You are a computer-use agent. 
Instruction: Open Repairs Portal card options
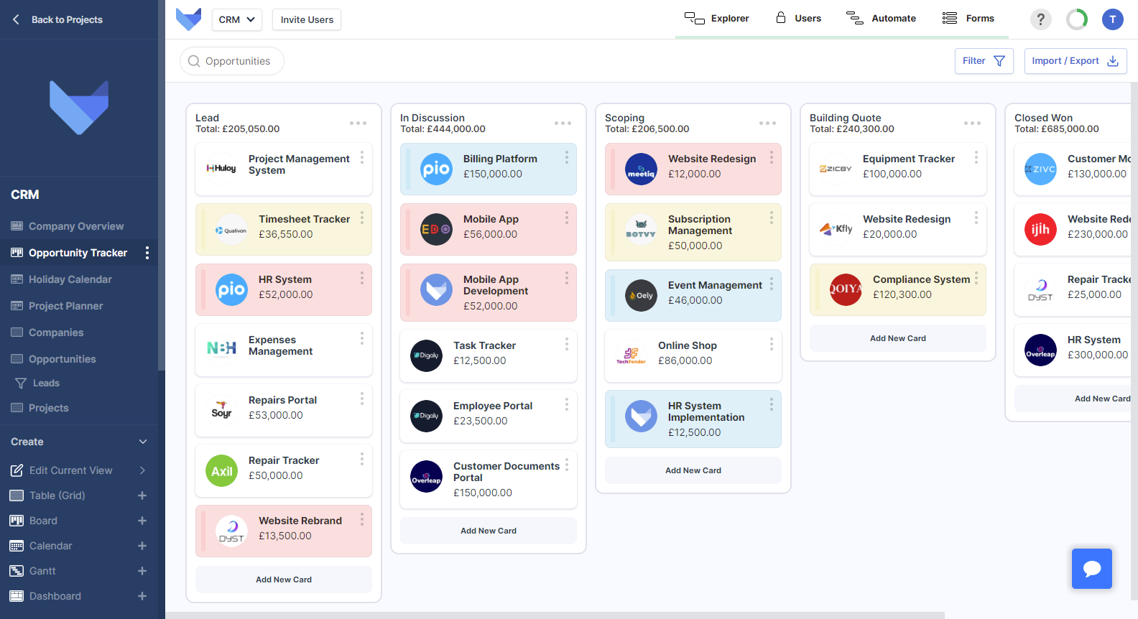coord(362,399)
